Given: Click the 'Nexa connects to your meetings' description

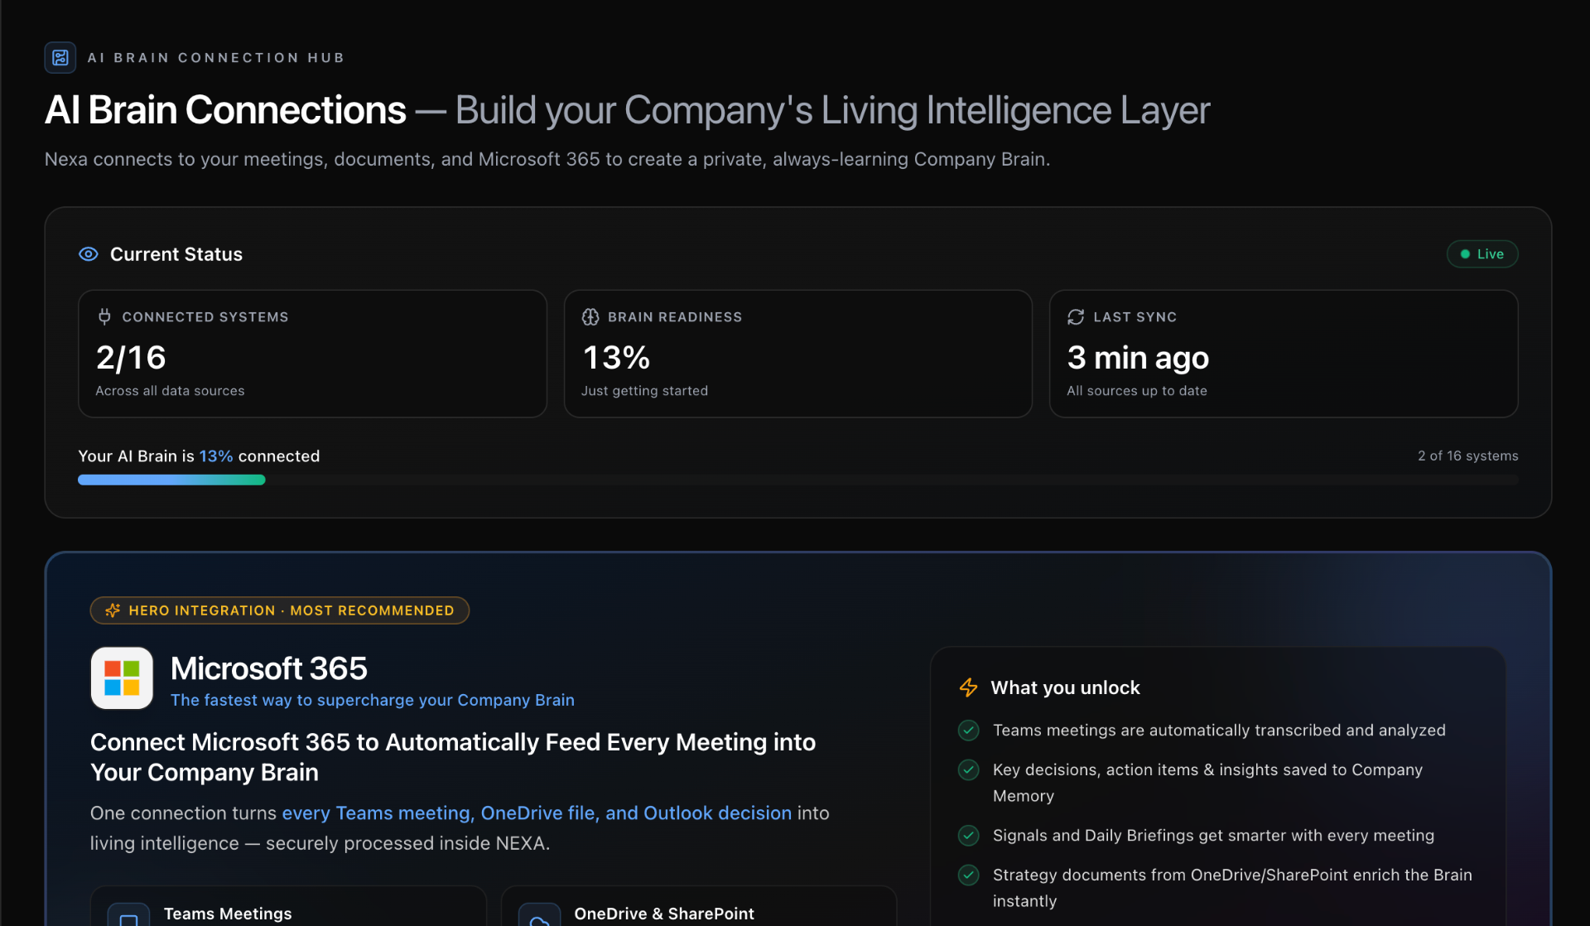Looking at the screenshot, I should [547, 159].
